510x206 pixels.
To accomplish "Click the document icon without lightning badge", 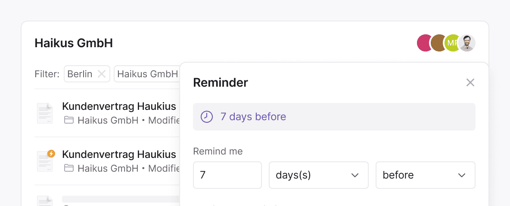I will (45, 113).
